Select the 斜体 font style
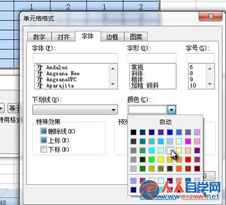Screen dimensions: 226x205 [x=137, y=73]
